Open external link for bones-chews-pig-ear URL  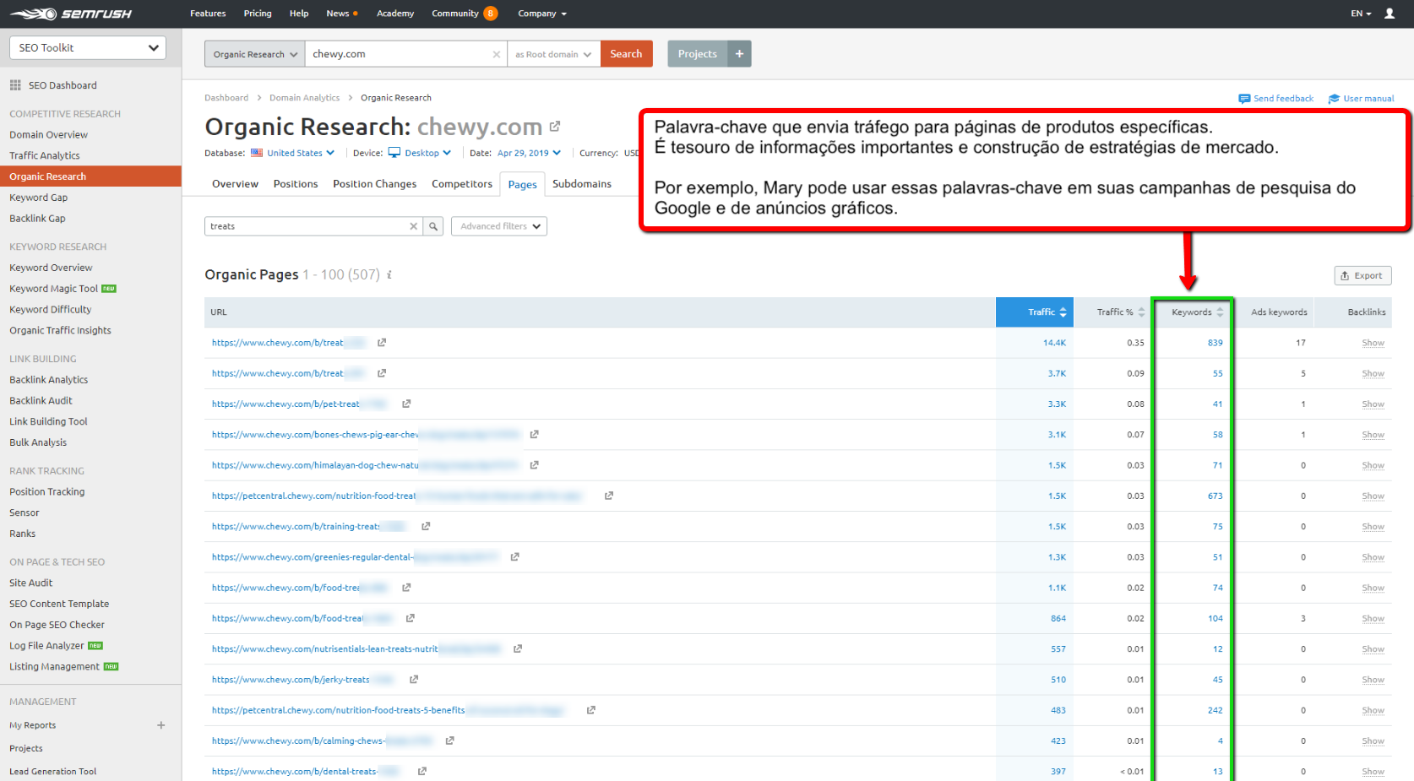click(535, 435)
